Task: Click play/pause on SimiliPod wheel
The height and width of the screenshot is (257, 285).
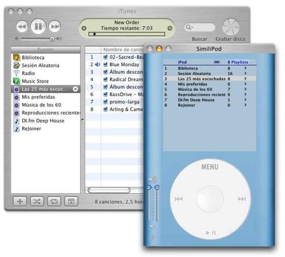Action: click(211, 233)
